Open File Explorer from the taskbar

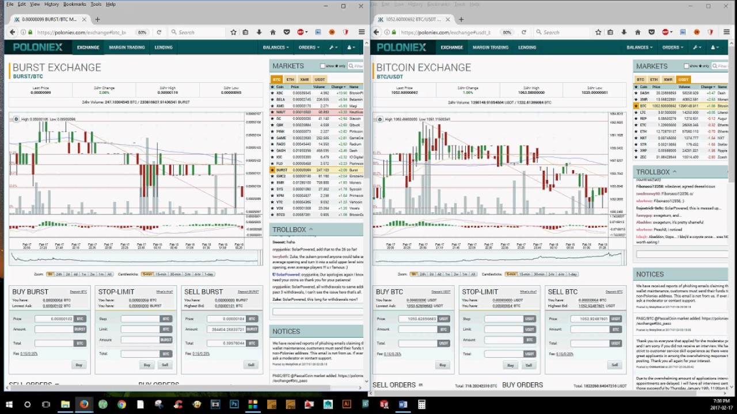[65, 404]
